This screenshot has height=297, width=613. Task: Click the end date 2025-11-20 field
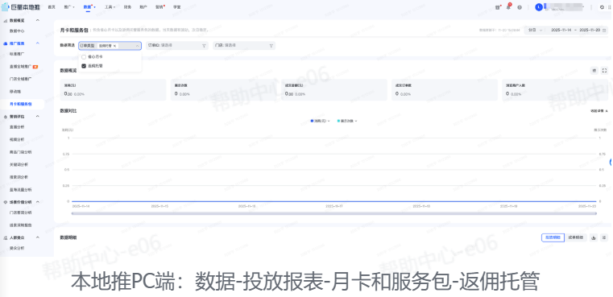point(590,30)
